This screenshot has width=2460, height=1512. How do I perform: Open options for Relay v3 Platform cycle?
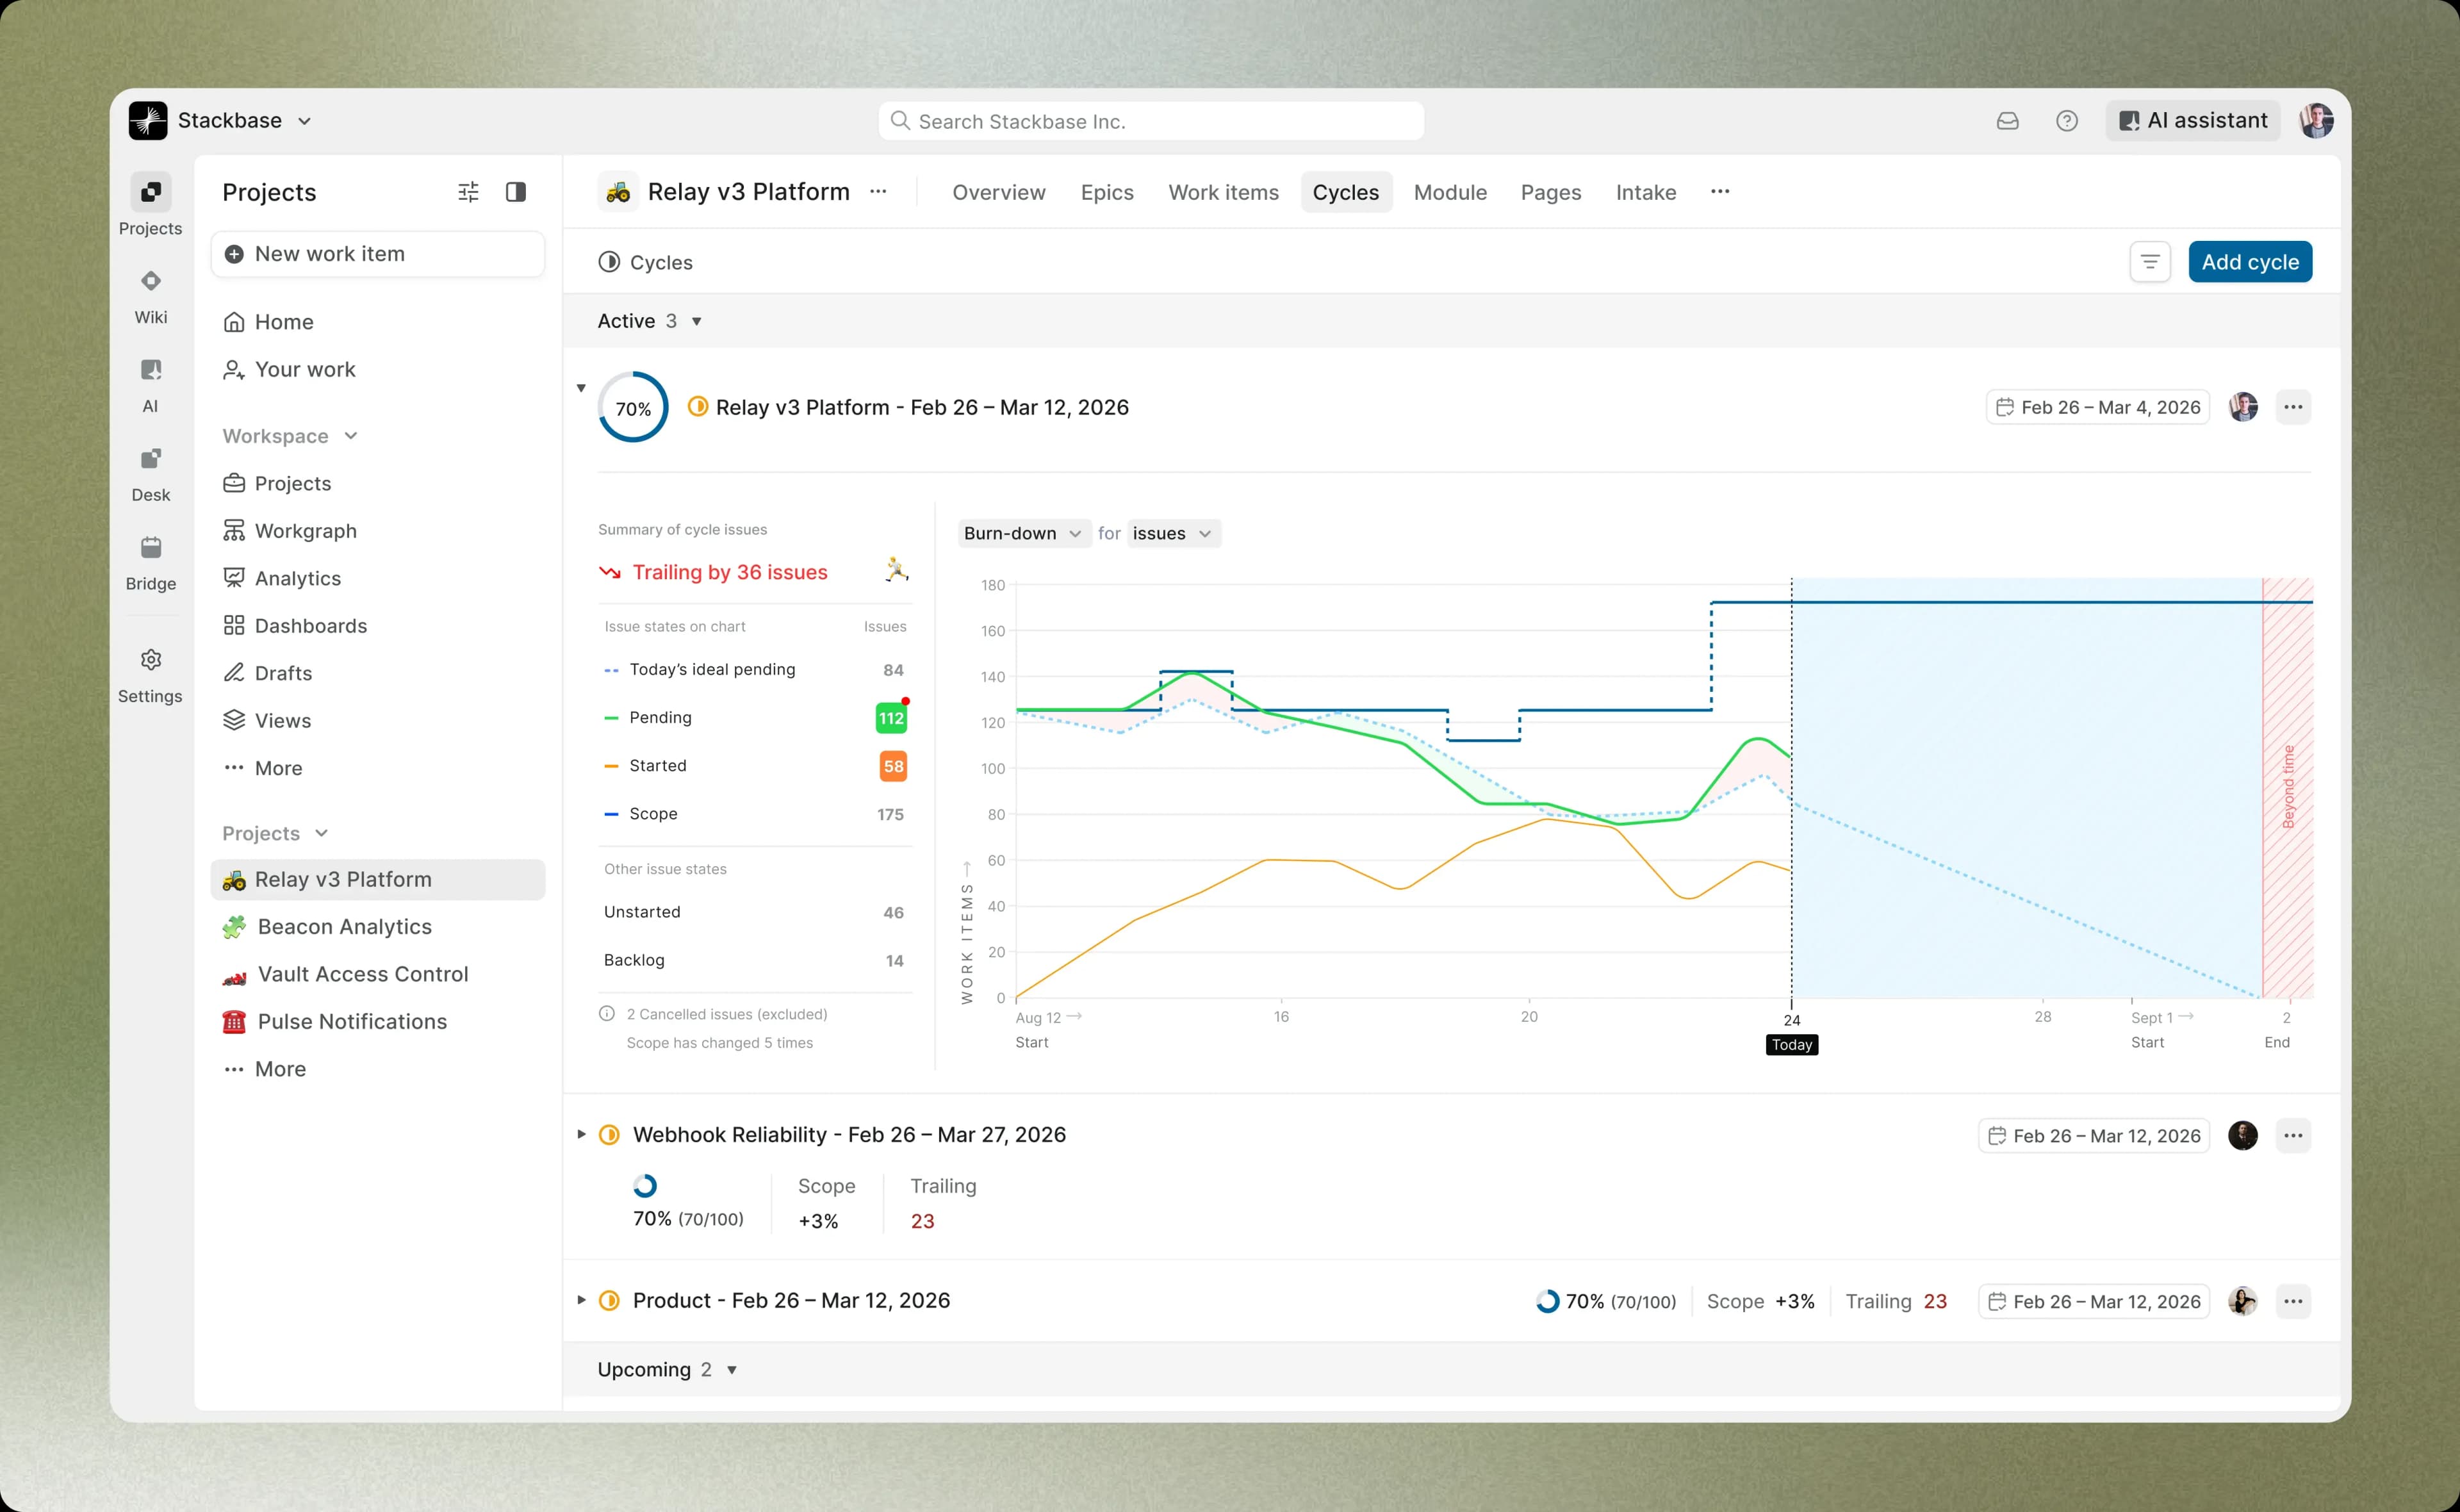click(2293, 407)
